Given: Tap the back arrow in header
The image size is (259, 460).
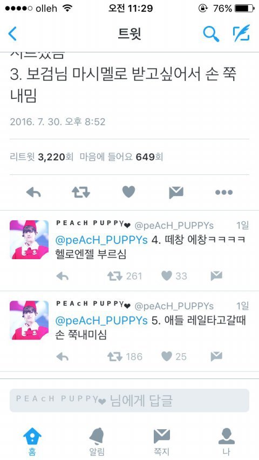Looking at the screenshot, I should tap(12, 33).
